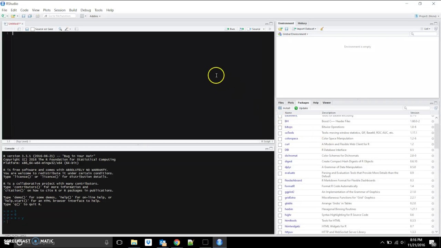Screen dimensions: 441x248
Task: Click Update in the Packages pane
Action: click(x=301, y=108)
